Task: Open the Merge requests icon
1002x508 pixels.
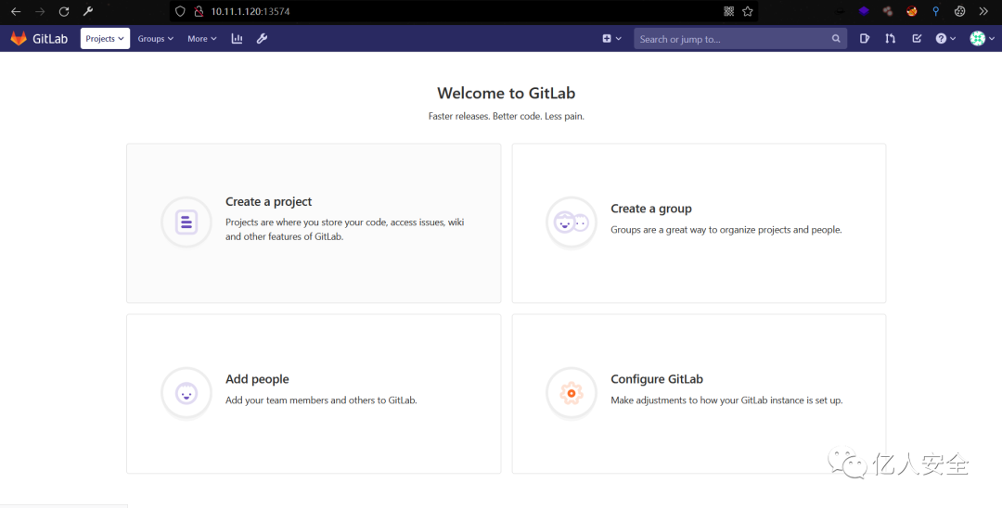Action: click(890, 38)
